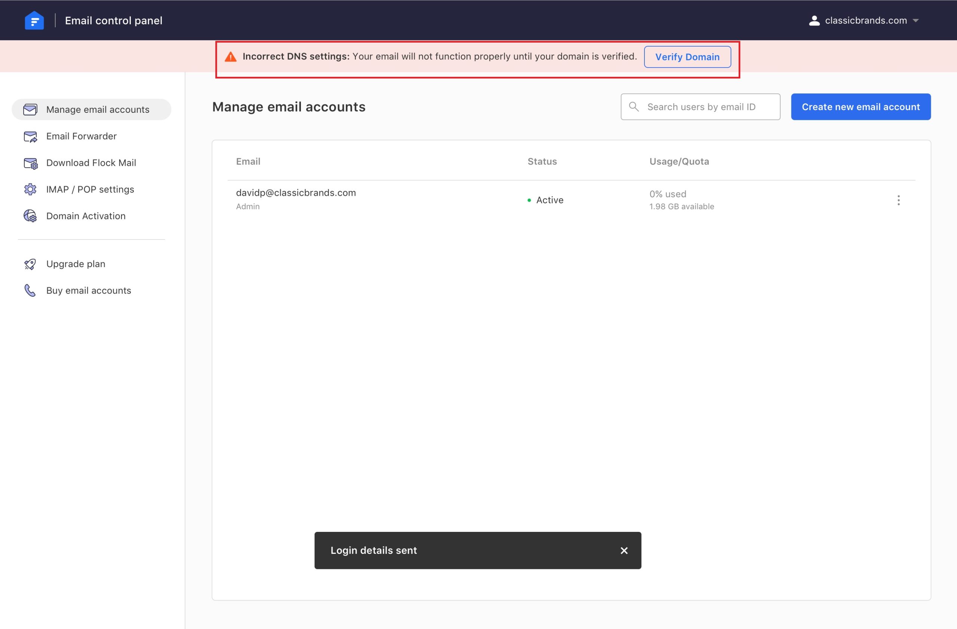This screenshot has width=957, height=629.
Task: Click the Email Forwarder envelope-arrow icon
Action: click(x=30, y=137)
